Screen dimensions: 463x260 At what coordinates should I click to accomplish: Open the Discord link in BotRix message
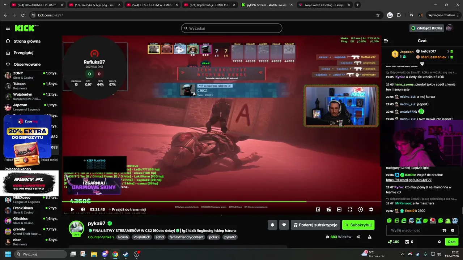409,180
